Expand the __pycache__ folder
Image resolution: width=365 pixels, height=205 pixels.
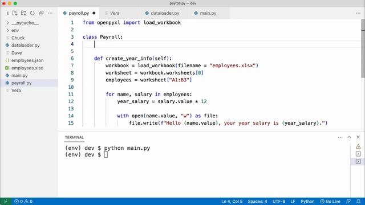[x=29, y=23]
